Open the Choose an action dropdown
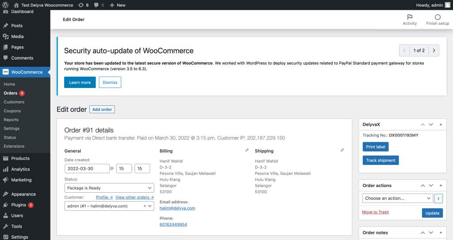 (398, 198)
